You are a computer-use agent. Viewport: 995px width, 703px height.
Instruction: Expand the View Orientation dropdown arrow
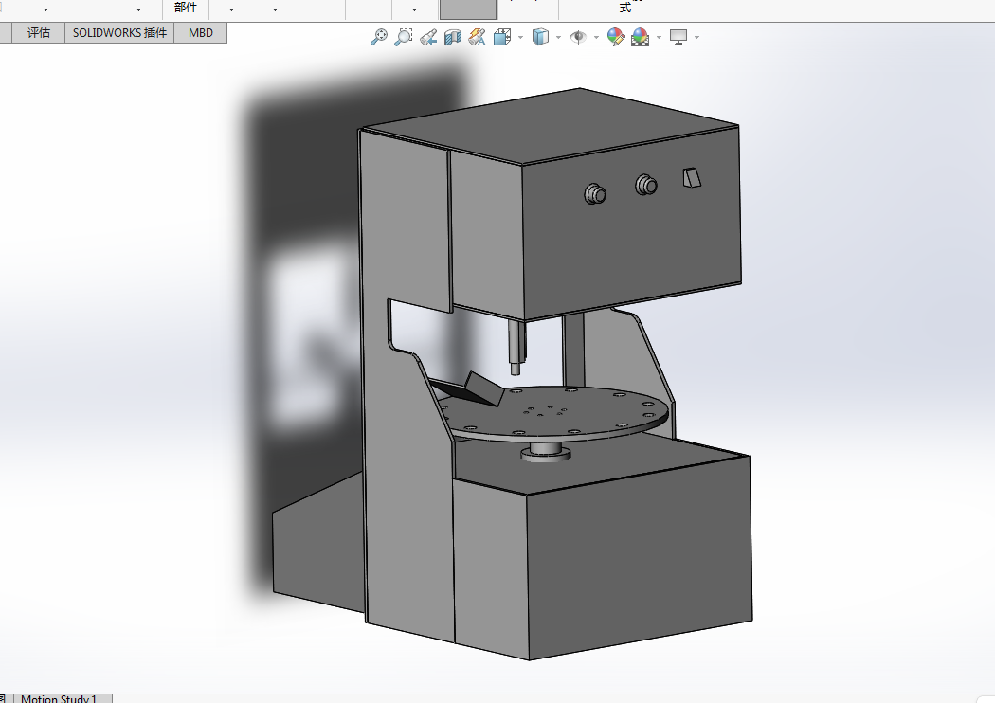click(521, 38)
